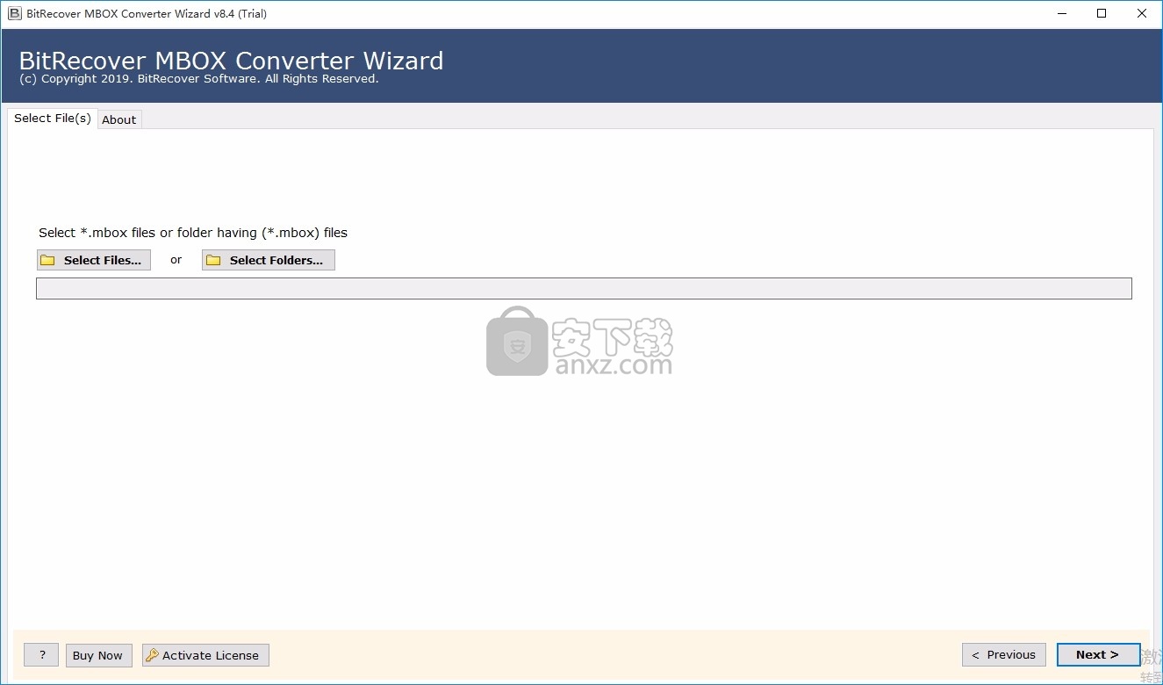The image size is (1163, 685).
Task: Click the Buy Now button
Action: [x=98, y=655]
